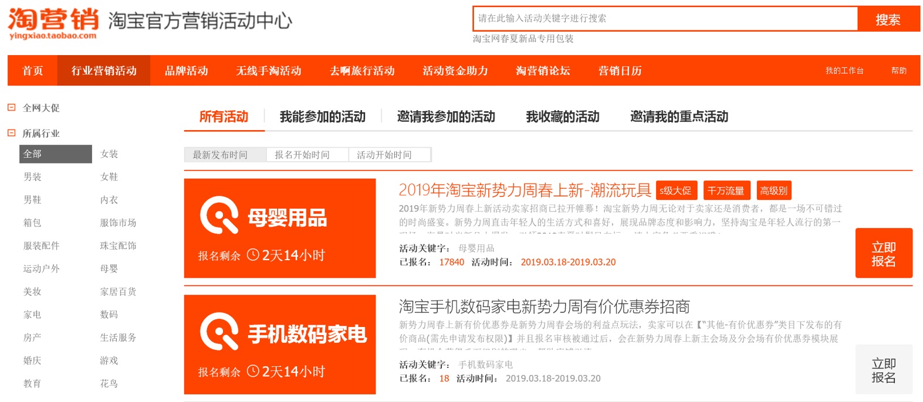
Task: Click 立即报名 for 手机数码家电 activity
Action: (x=884, y=370)
